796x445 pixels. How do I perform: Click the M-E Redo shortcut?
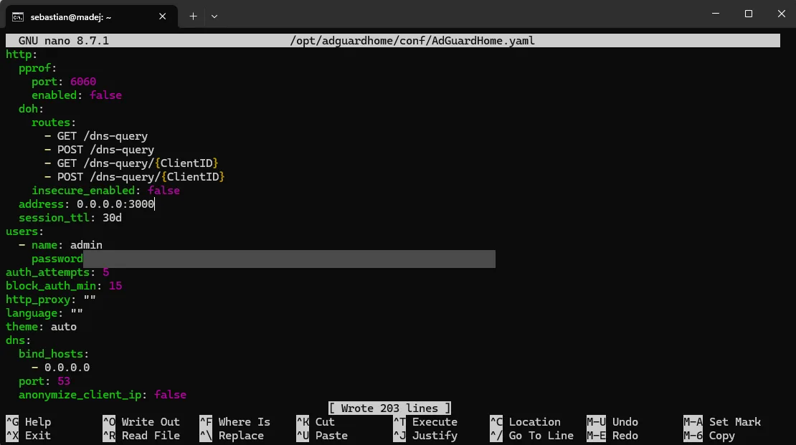tap(612, 436)
